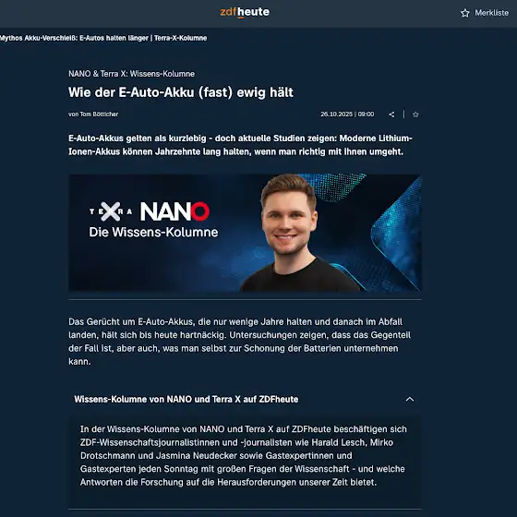Viewport: 517px width, 517px height.
Task: Click the author name Tom Böttcher
Action: pyautogui.click(x=99, y=114)
